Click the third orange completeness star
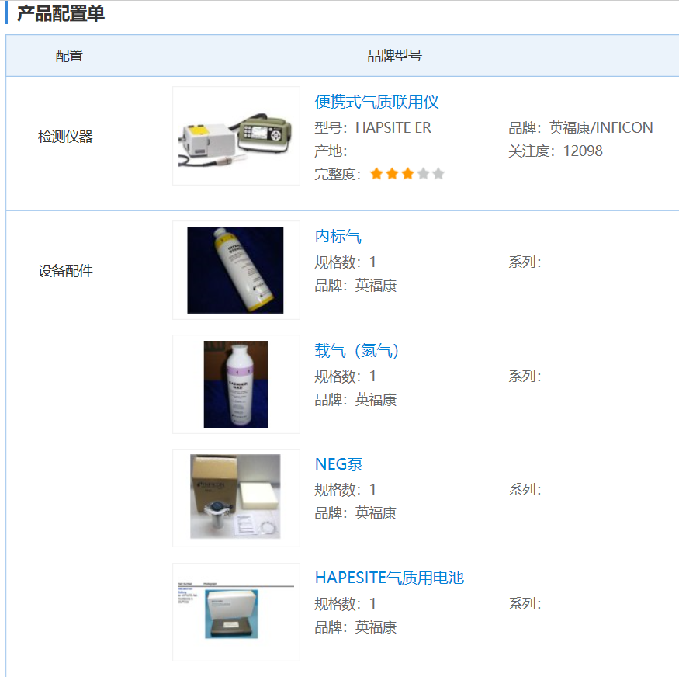The image size is (679, 677). [407, 174]
